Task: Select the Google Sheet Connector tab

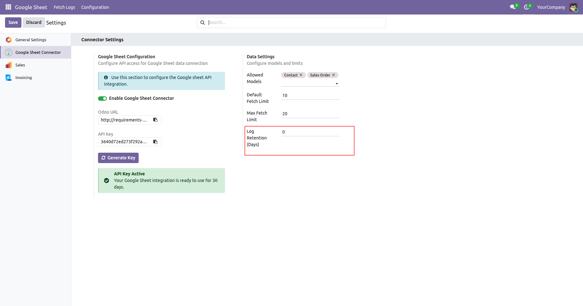Action: pos(35,52)
